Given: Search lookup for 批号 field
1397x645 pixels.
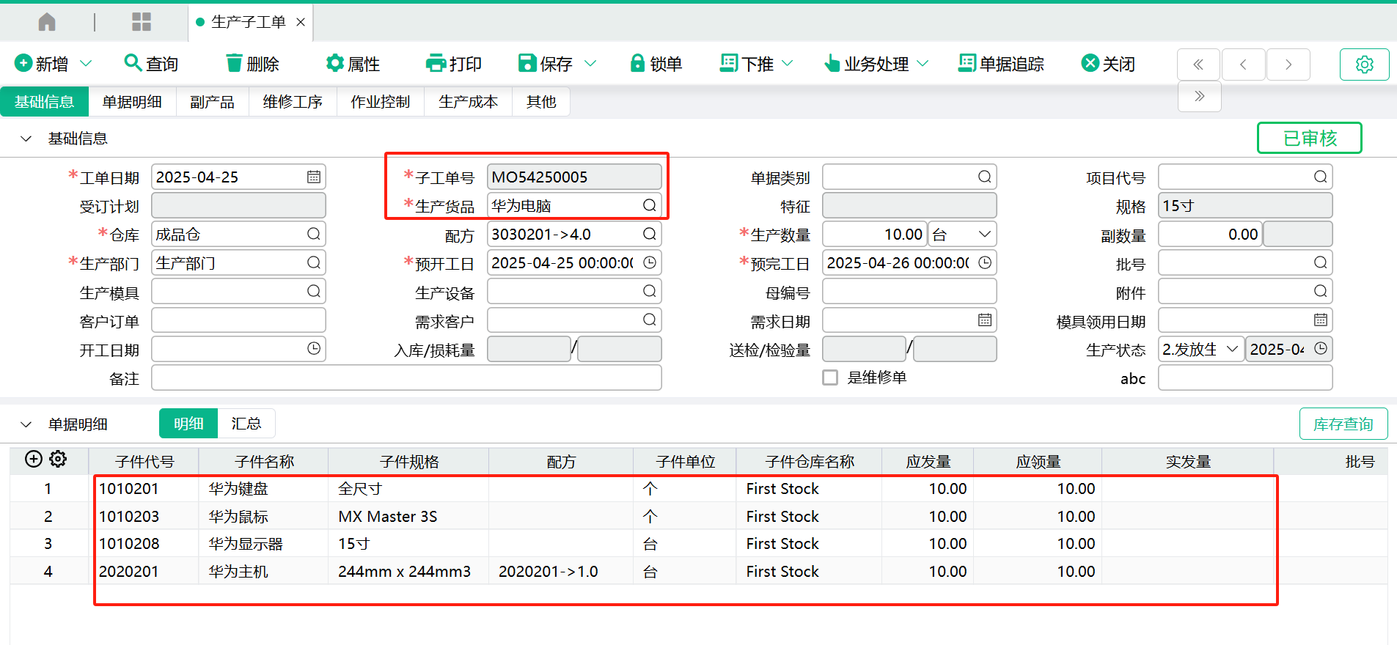Looking at the screenshot, I should [1321, 262].
